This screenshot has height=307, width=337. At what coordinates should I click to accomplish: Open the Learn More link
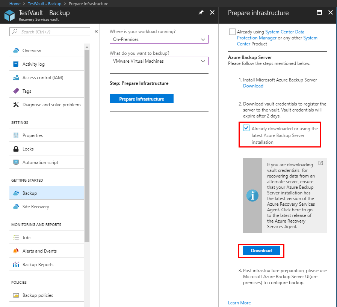[239, 303]
